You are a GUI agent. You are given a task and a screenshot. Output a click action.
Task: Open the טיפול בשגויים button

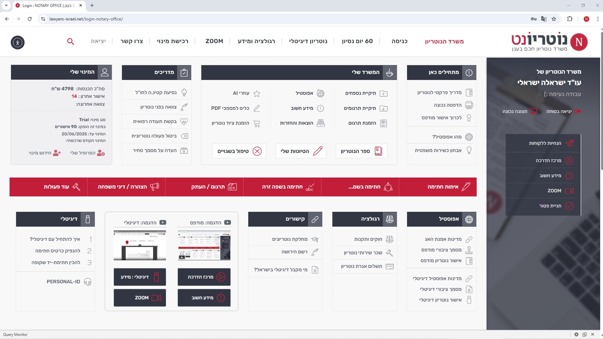tap(239, 151)
